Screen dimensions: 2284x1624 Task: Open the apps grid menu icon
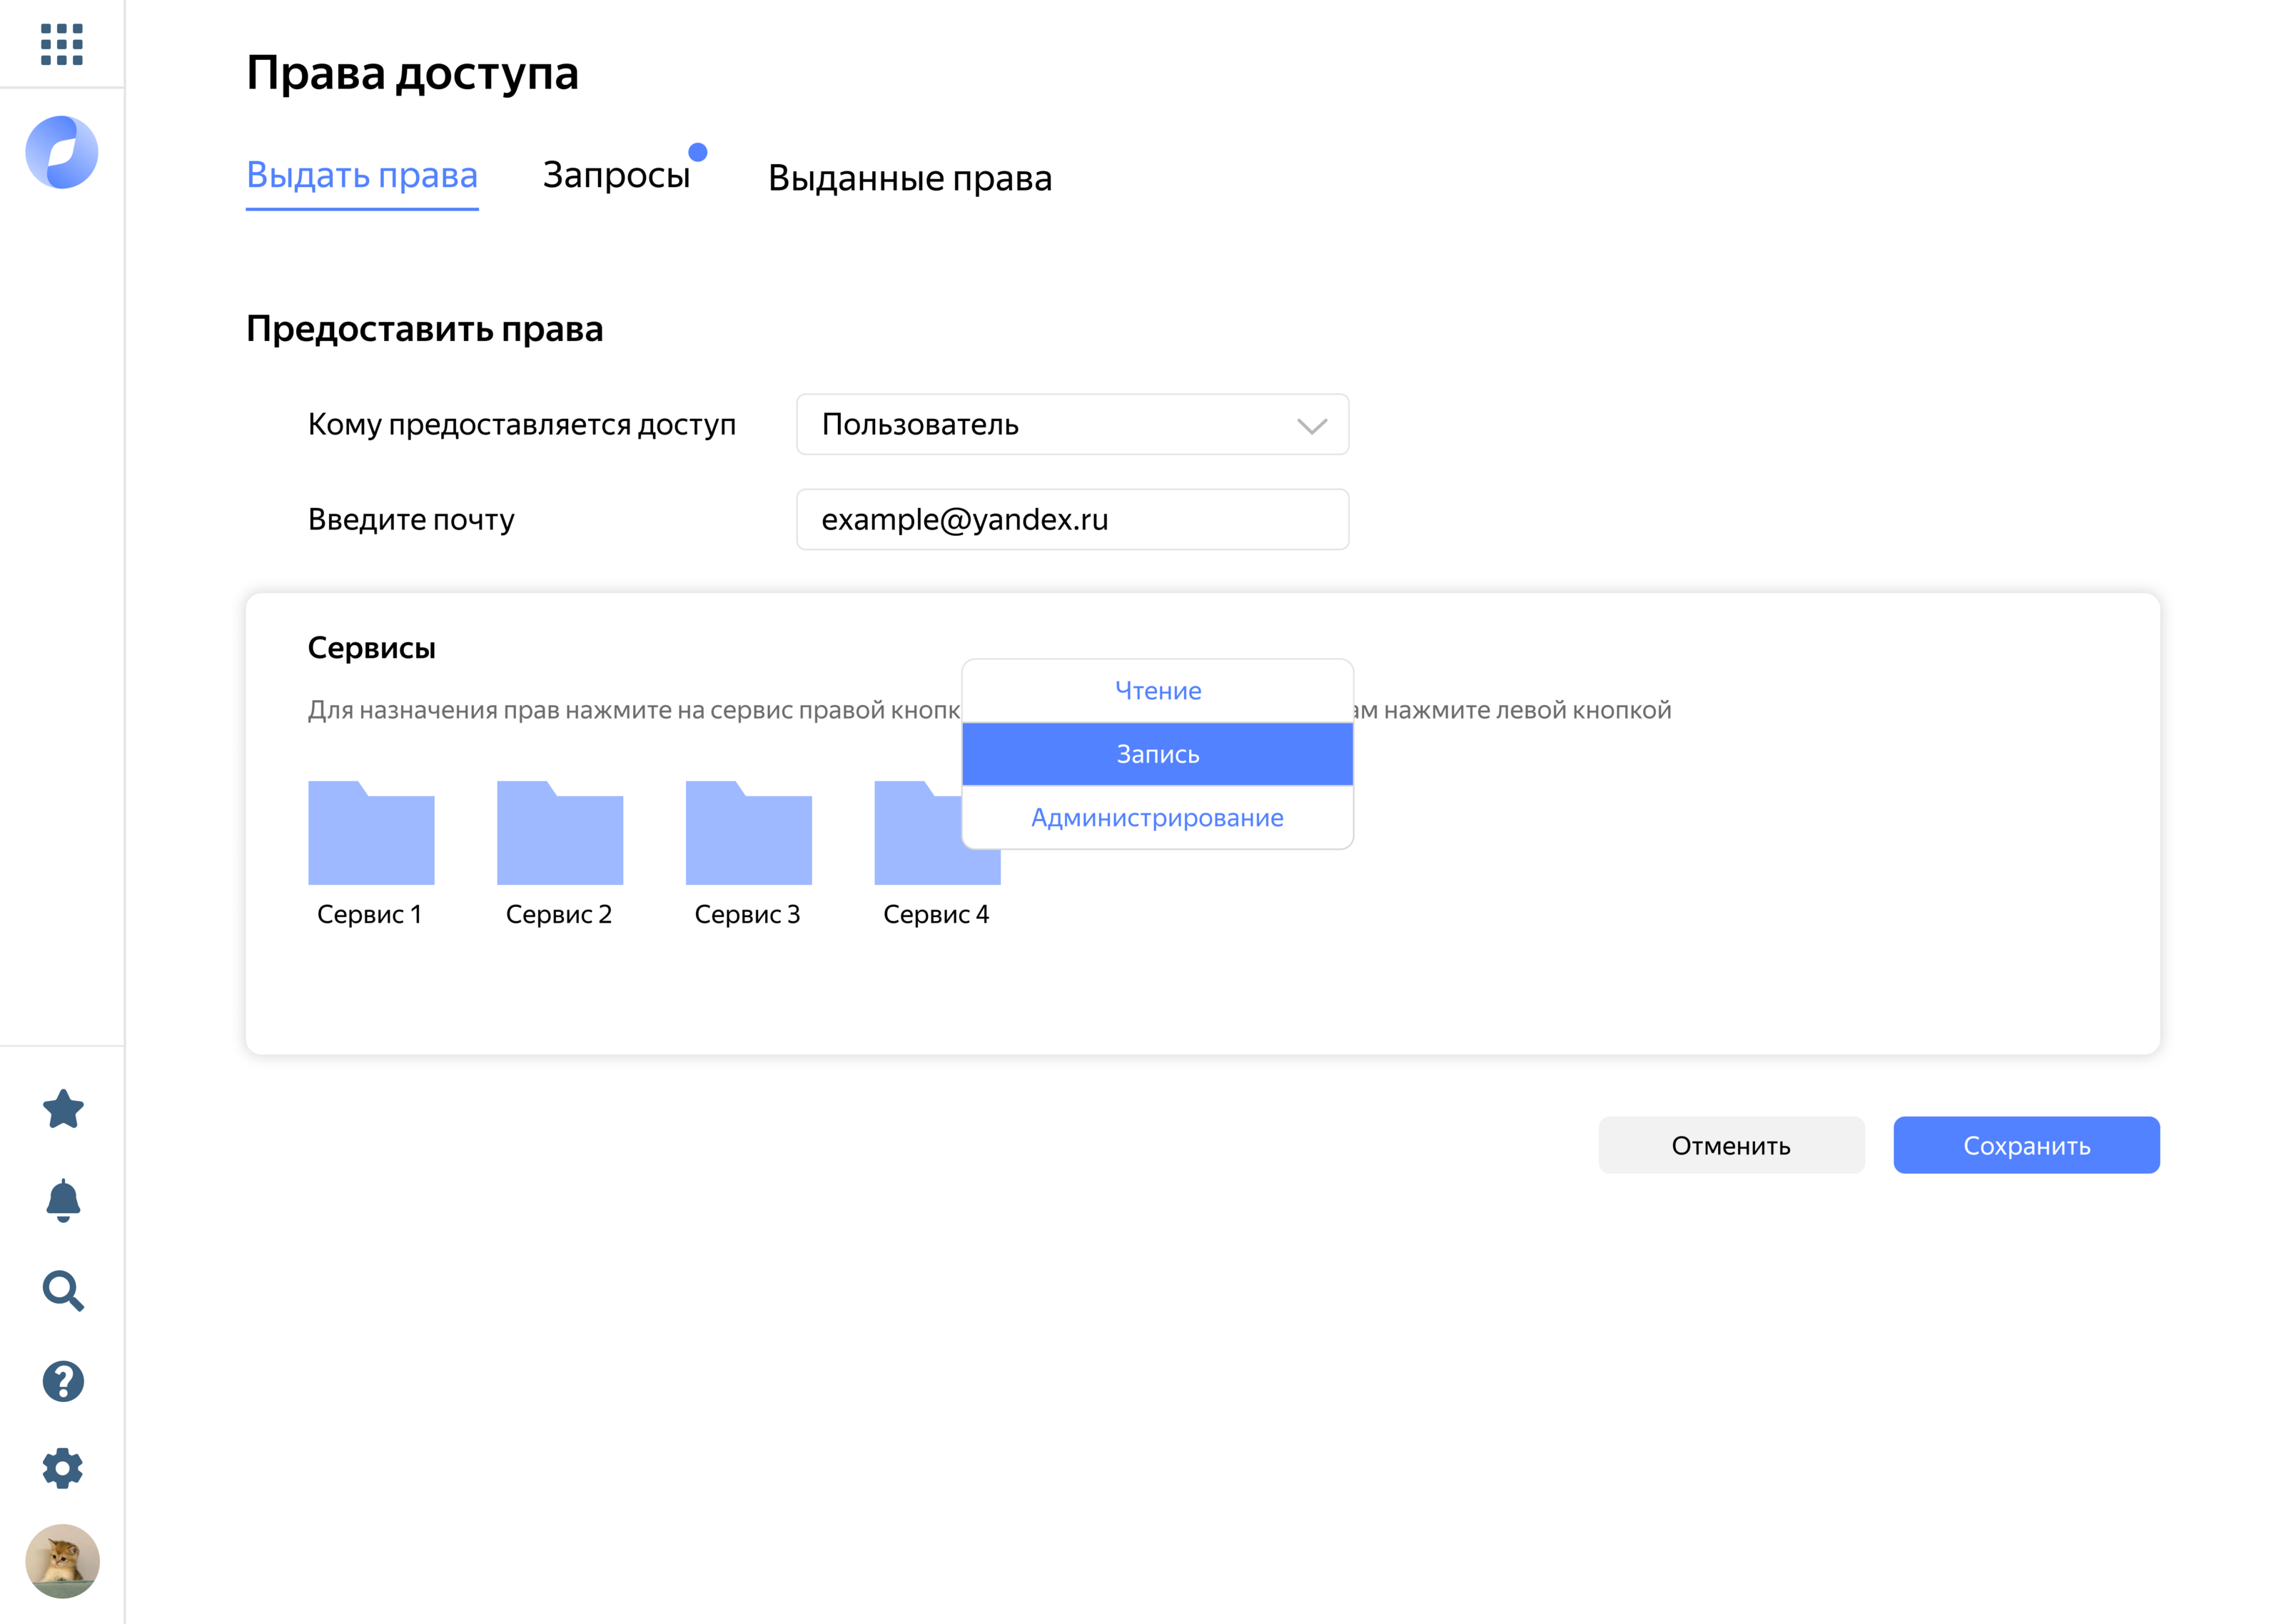(x=61, y=45)
